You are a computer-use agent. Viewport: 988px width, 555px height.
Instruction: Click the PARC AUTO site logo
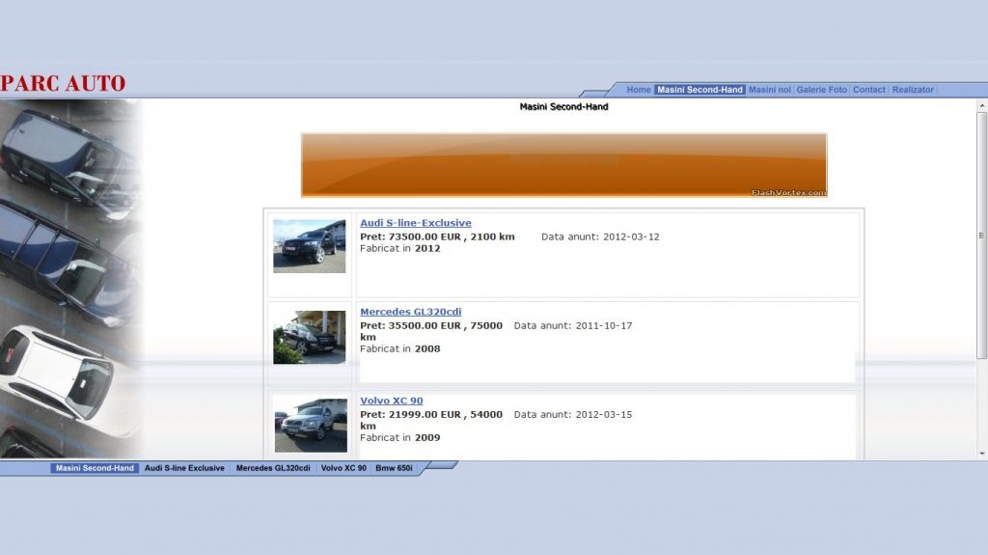[64, 84]
